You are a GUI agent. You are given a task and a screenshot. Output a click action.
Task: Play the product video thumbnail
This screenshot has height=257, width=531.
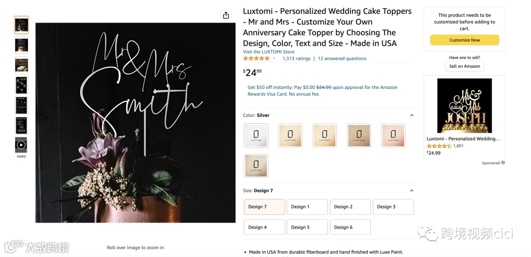pyautogui.click(x=21, y=145)
